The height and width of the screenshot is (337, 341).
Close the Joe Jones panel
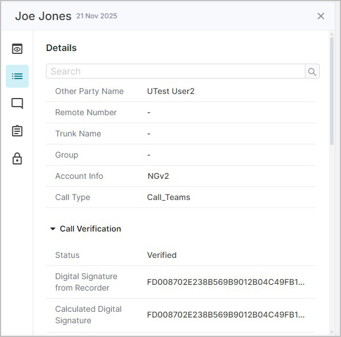[321, 16]
